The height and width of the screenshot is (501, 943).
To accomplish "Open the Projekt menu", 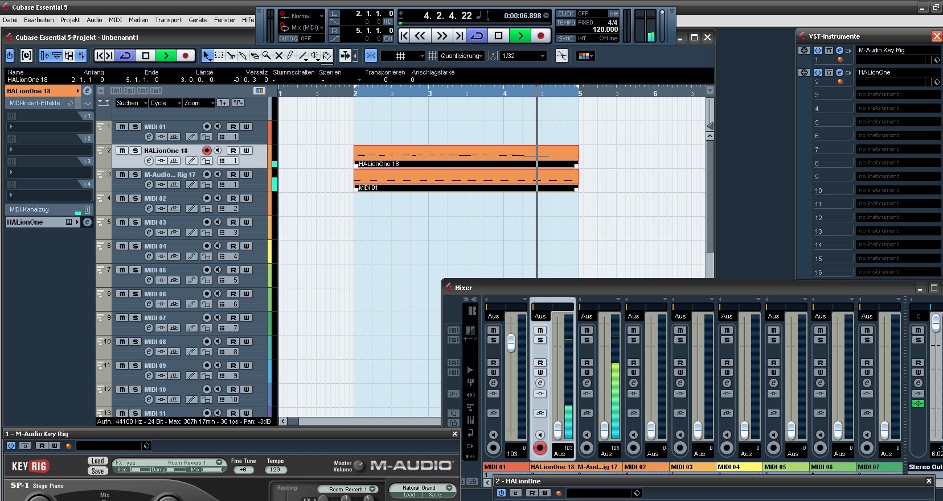I will 70,20.
